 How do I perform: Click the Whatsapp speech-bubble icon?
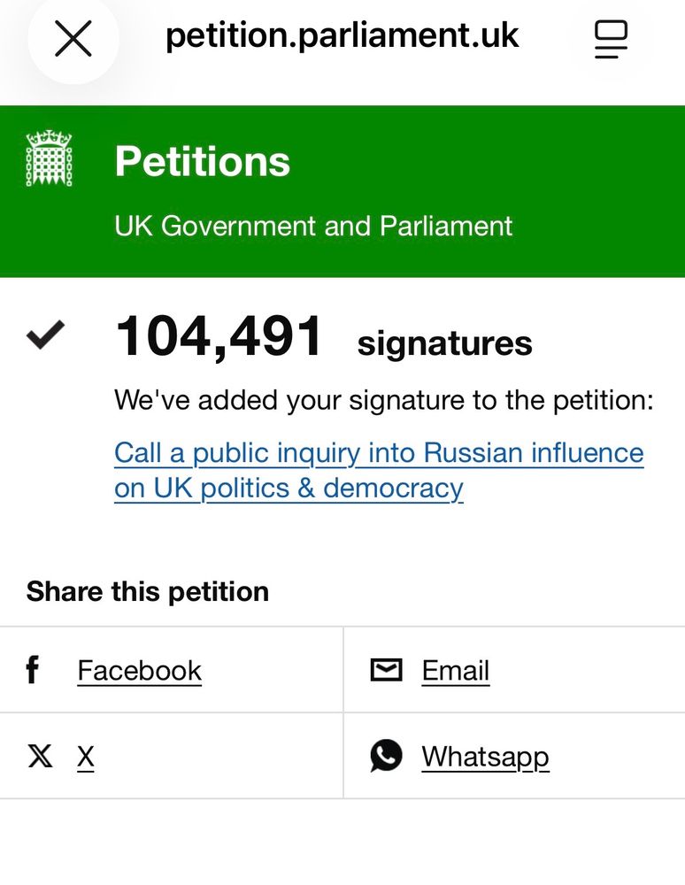pyautogui.click(x=386, y=756)
